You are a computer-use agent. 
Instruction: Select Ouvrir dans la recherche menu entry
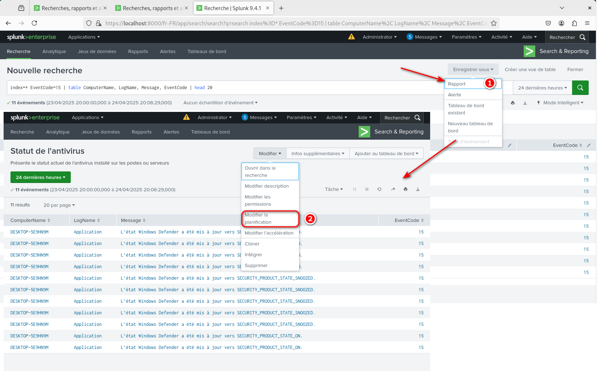point(270,171)
